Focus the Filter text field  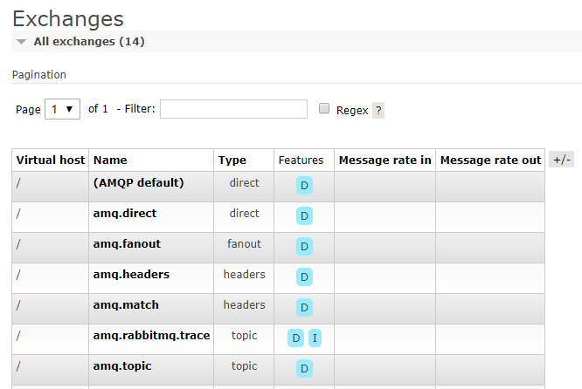click(x=233, y=109)
